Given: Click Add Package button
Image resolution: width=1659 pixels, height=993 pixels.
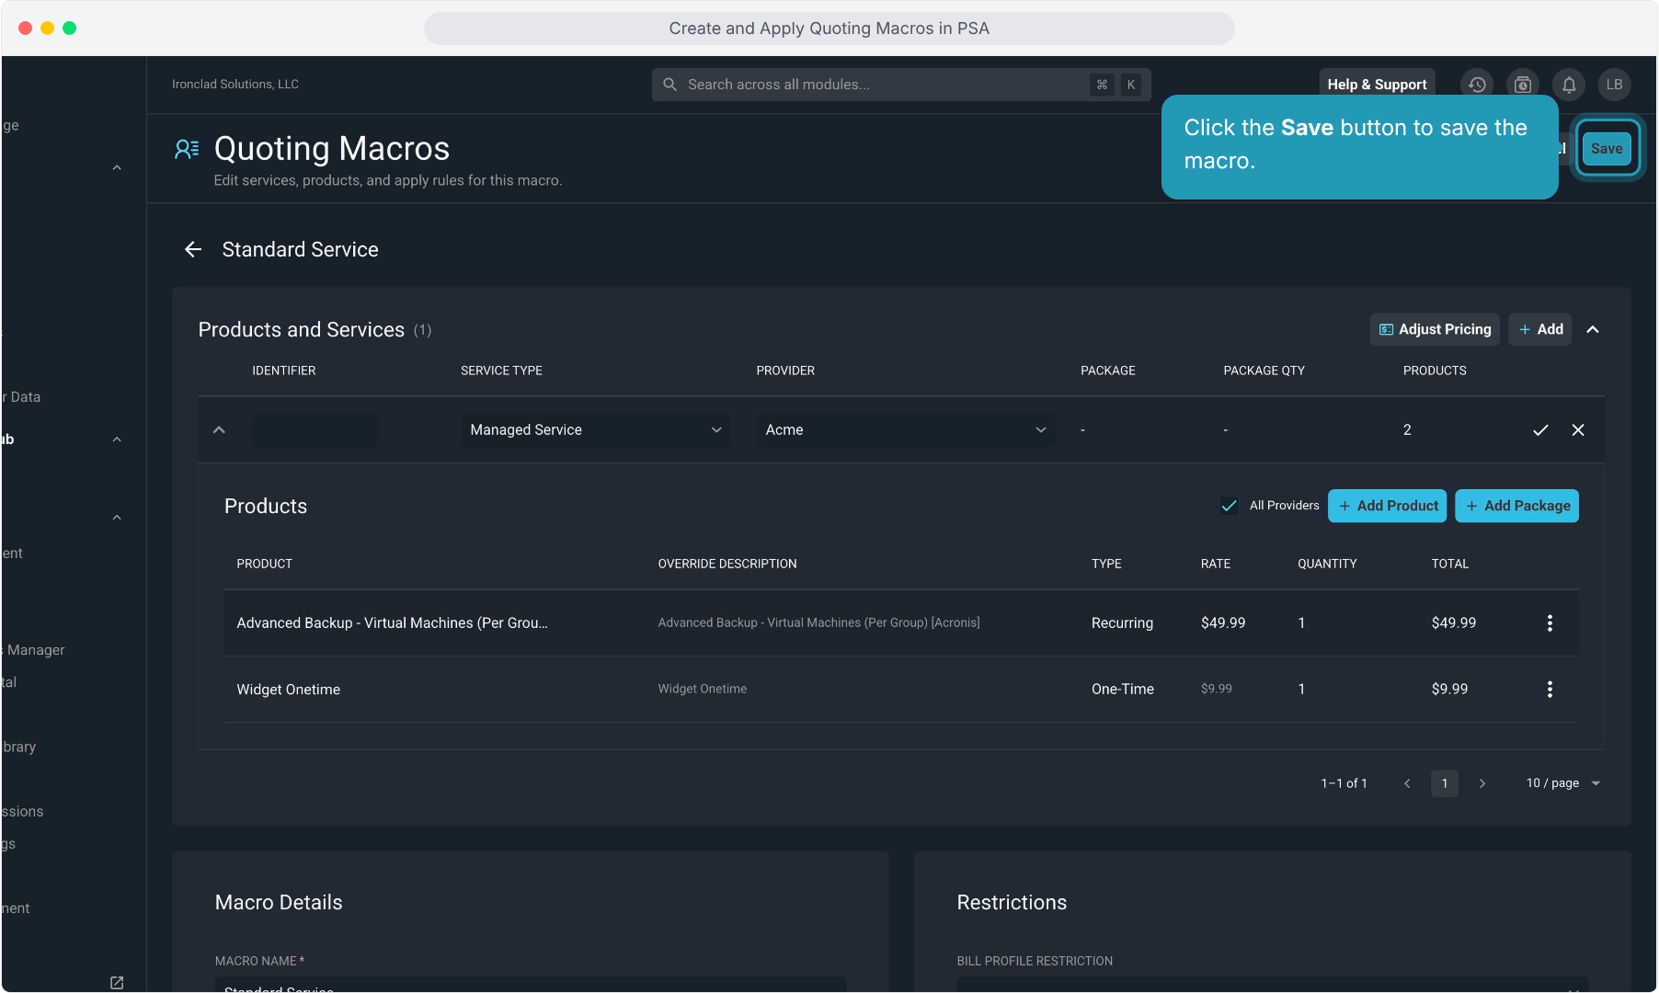Looking at the screenshot, I should click(x=1516, y=506).
